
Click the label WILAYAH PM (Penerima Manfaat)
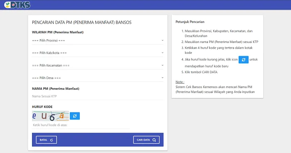click(x=58, y=32)
